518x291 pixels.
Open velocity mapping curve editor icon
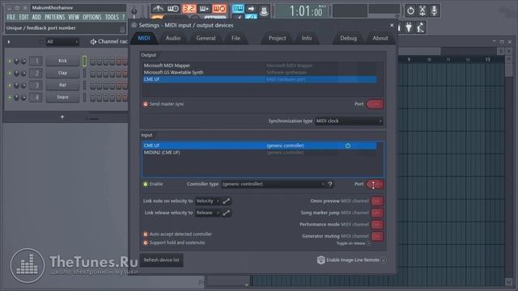tap(227, 201)
